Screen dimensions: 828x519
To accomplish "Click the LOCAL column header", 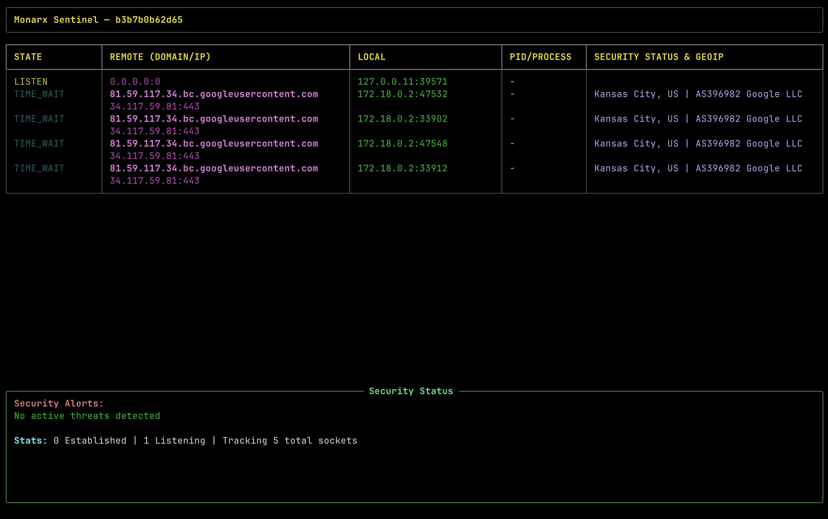I will 371,57.
